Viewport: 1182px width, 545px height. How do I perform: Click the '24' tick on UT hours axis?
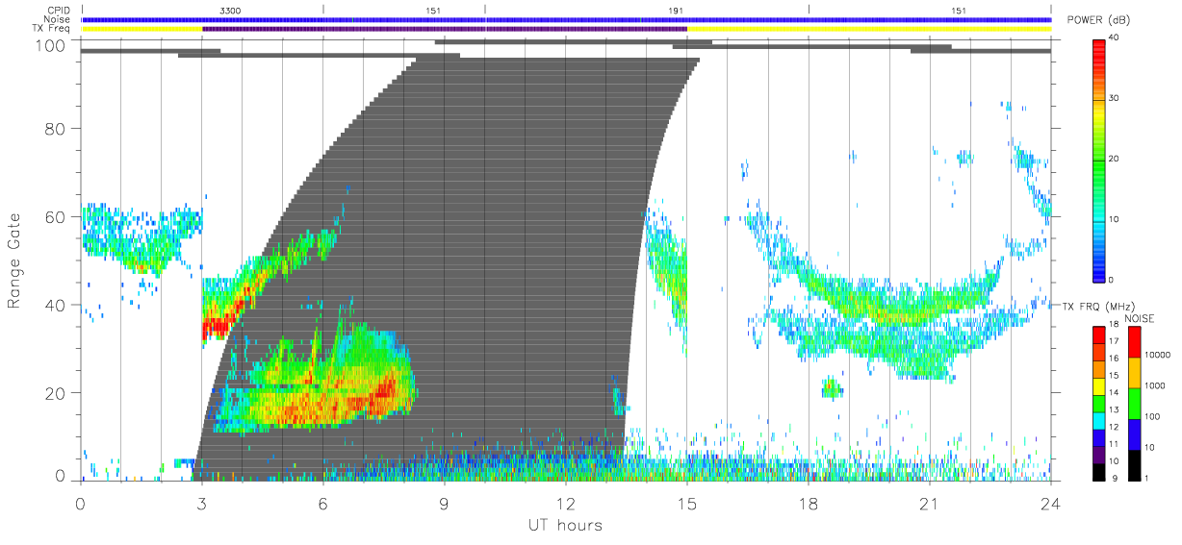pyautogui.click(x=1050, y=503)
